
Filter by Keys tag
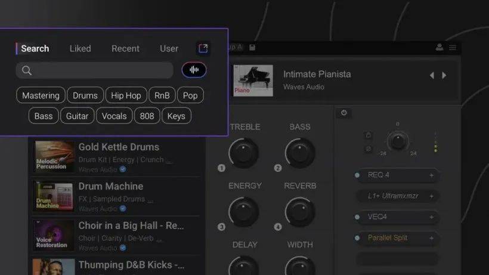pos(176,116)
